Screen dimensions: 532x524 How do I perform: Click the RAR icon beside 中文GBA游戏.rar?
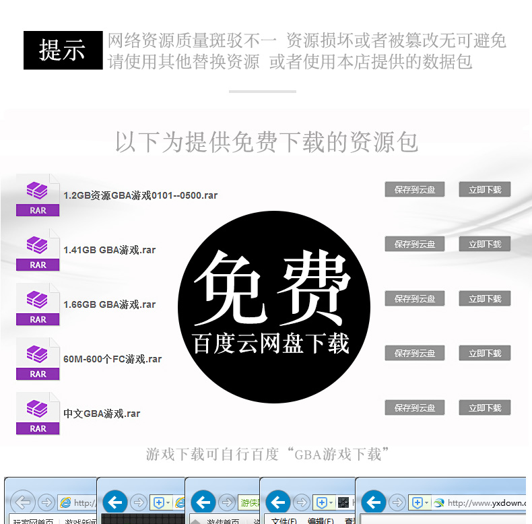coord(38,414)
